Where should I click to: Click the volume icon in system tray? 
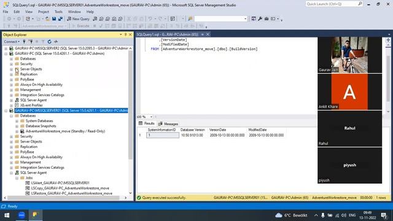[x=344, y=215]
